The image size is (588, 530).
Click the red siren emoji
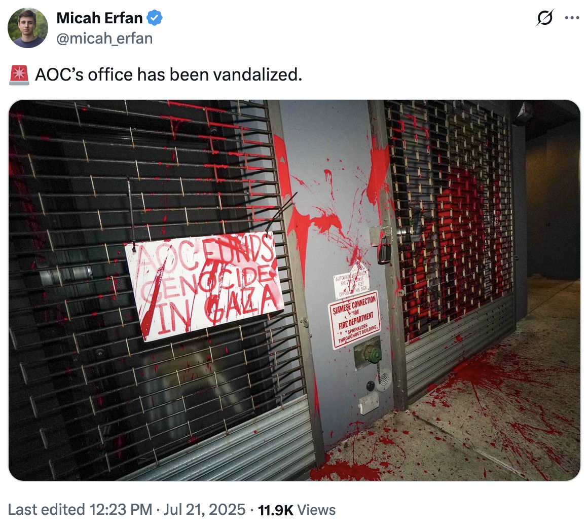tap(19, 75)
